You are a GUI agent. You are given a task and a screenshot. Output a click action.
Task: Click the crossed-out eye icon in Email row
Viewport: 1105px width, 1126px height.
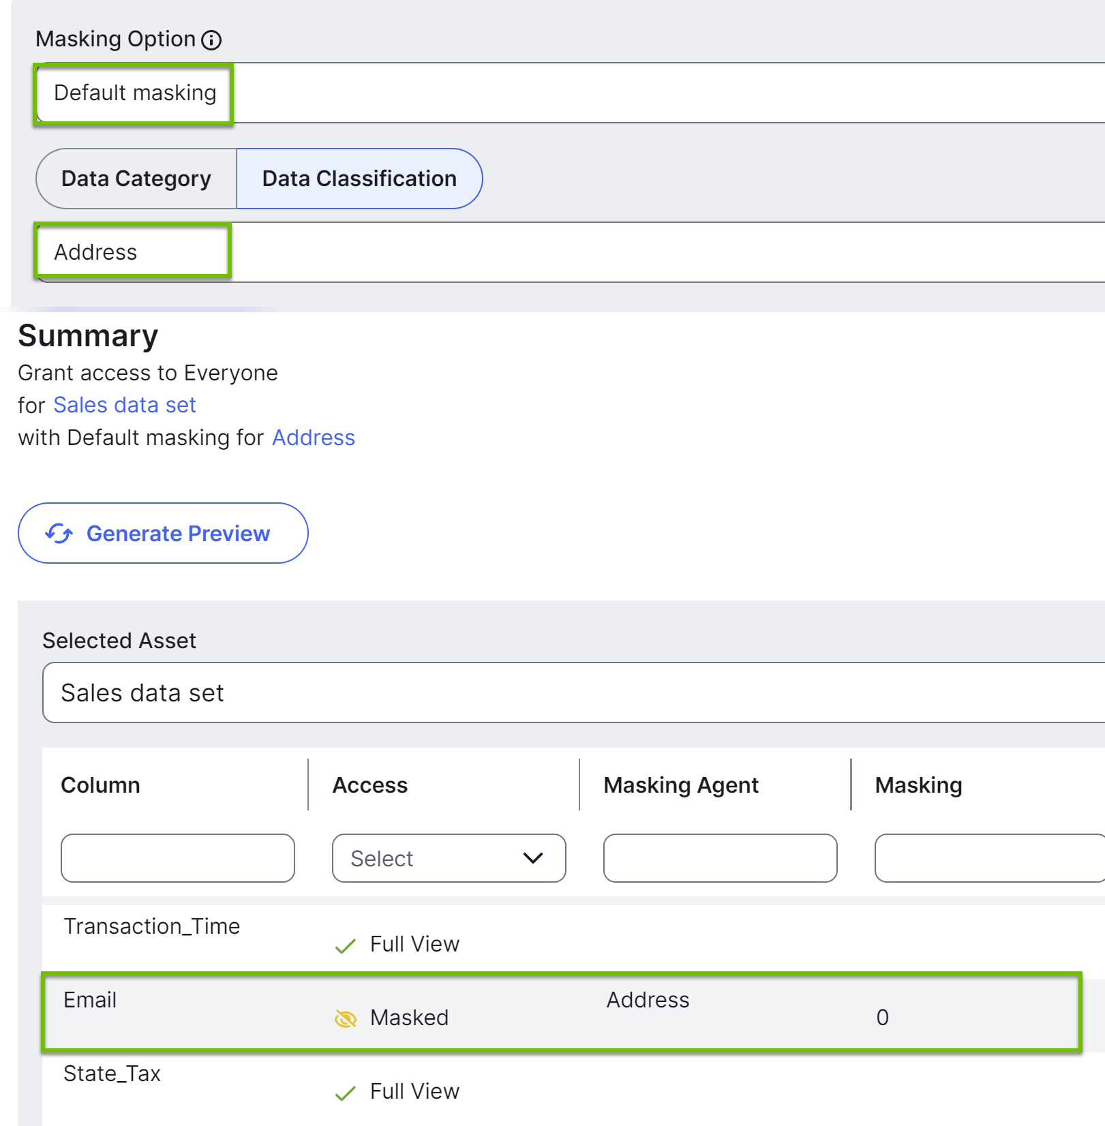click(x=346, y=1018)
